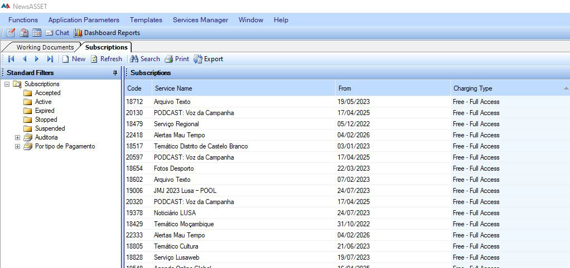Click JMJ 2023 Lusa – POOL entry
Viewport: 570px width, 268px height.
pos(185,191)
